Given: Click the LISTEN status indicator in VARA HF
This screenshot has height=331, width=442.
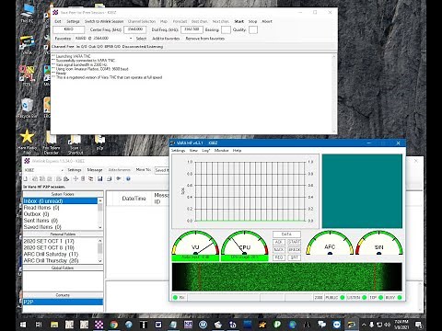Looking at the screenshot, I should (356, 297).
